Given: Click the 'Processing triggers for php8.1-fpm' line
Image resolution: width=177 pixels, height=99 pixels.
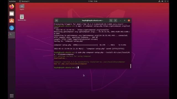Looking at the screenshot, I should pyautogui.click(x=90, y=24).
